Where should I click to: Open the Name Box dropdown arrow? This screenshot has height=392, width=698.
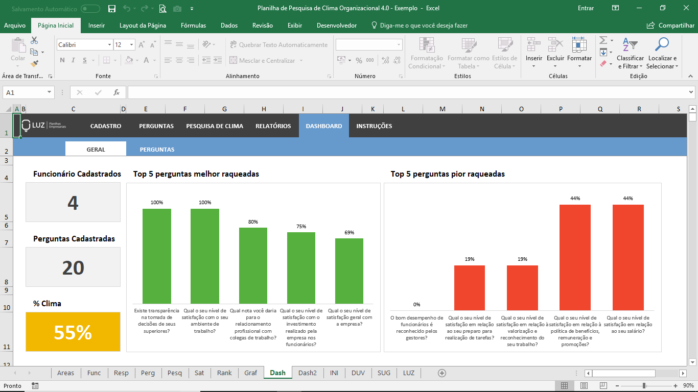[x=50, y=92]
